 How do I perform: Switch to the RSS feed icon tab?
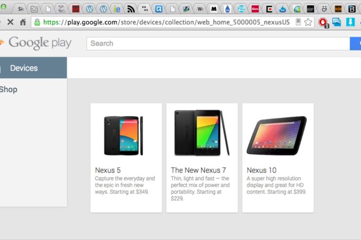[x=131, y=9]
